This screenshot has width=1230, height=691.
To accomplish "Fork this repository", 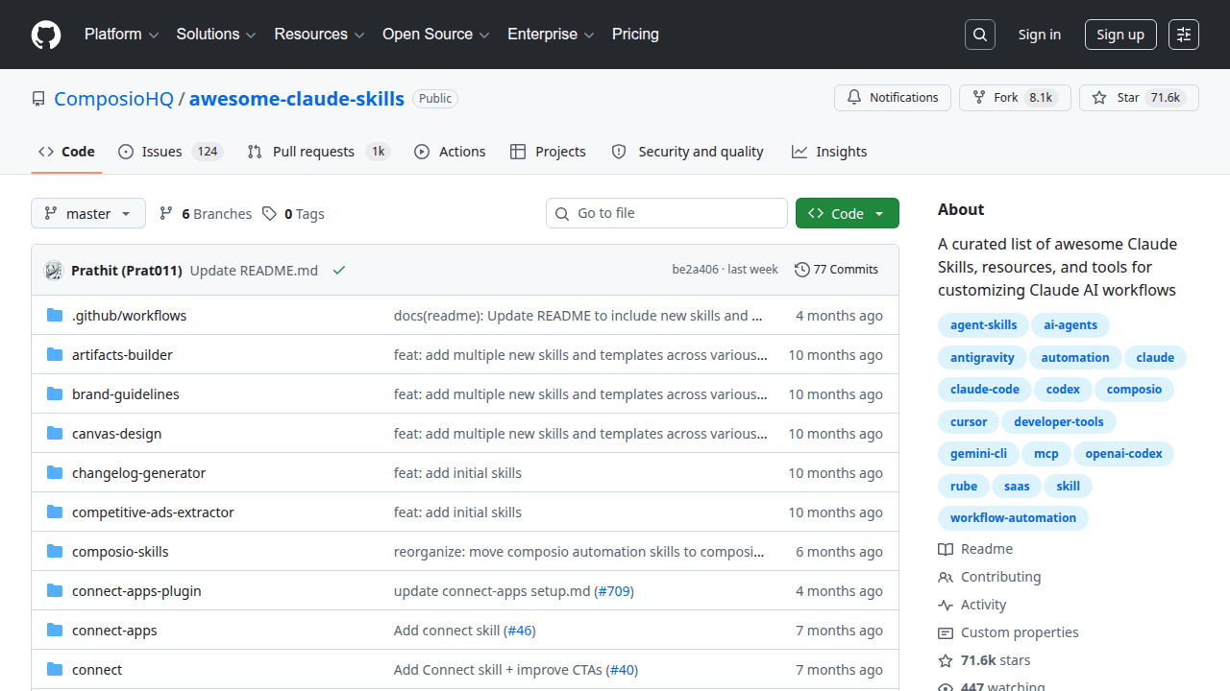I will [1015, 98].
